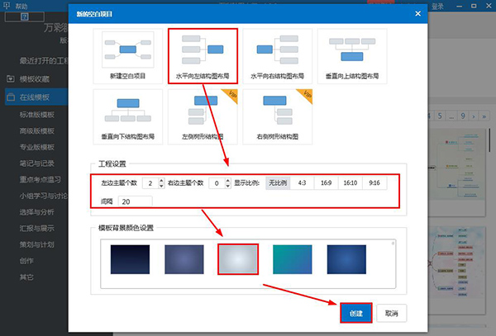Go to page 9 of templates
Viewport: 496px width, 336px height.
(x=463, y=116)
